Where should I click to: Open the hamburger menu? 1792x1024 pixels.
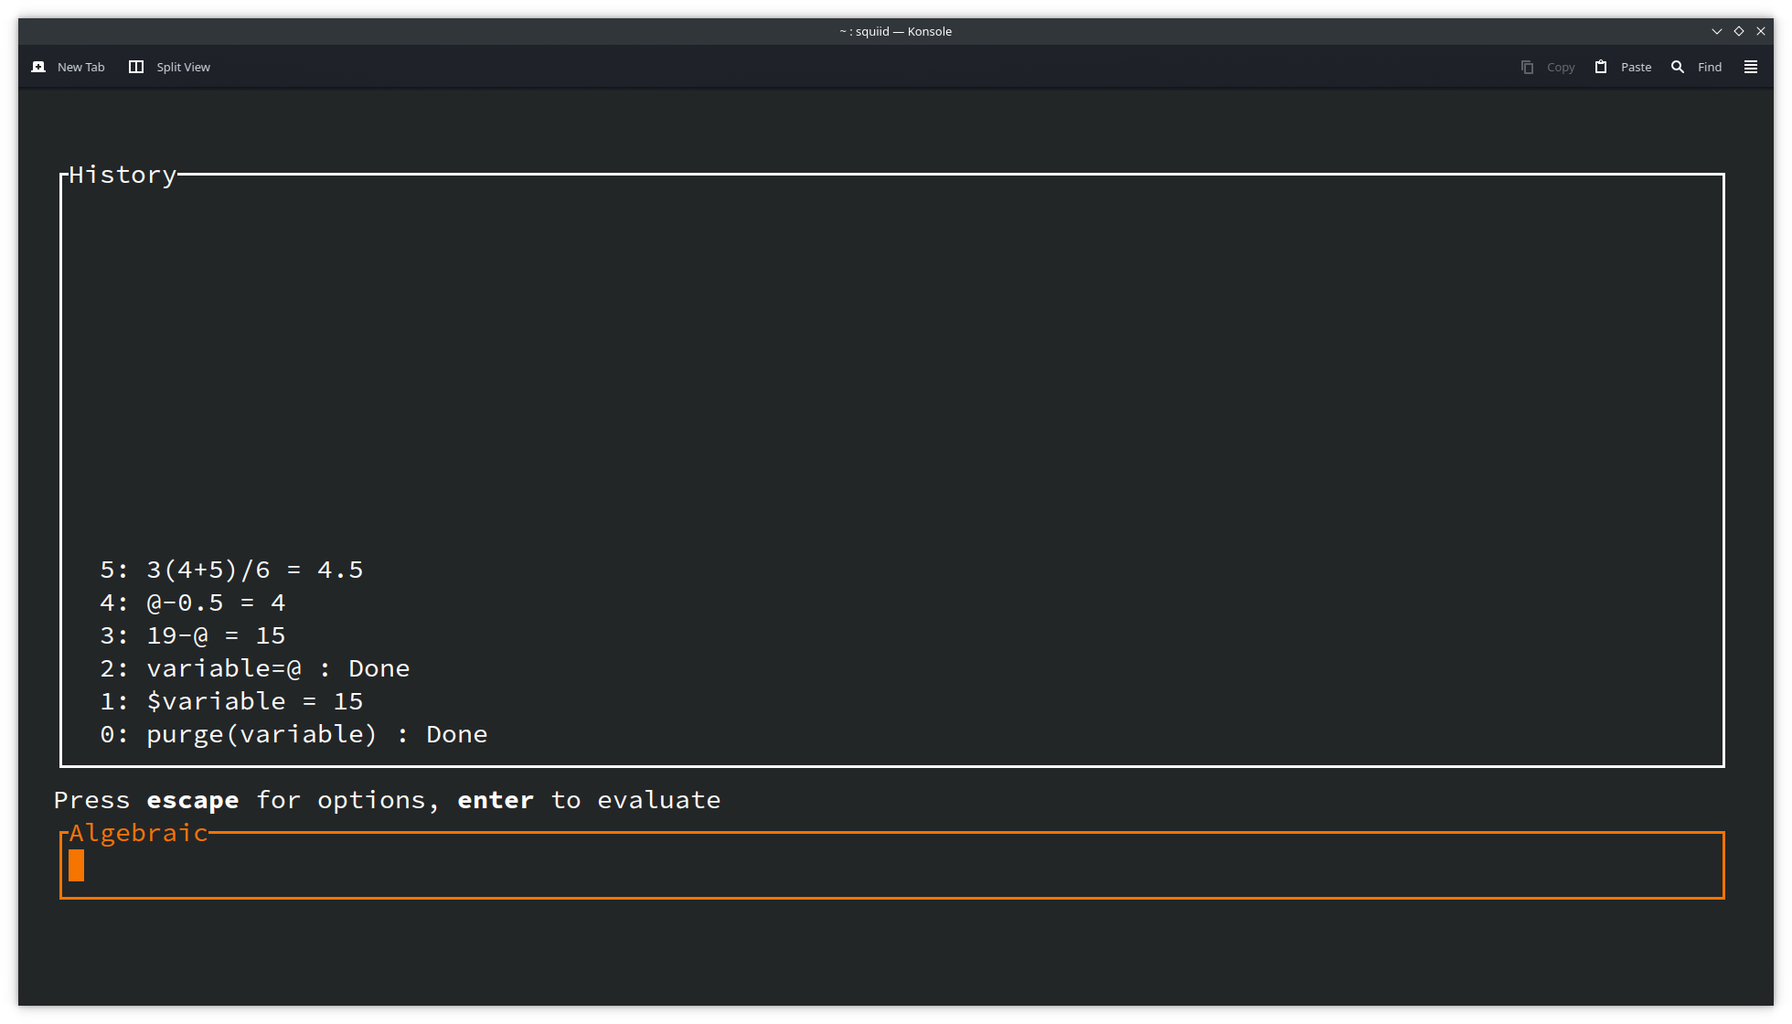pyautogui.click(x=1751, y=67)
